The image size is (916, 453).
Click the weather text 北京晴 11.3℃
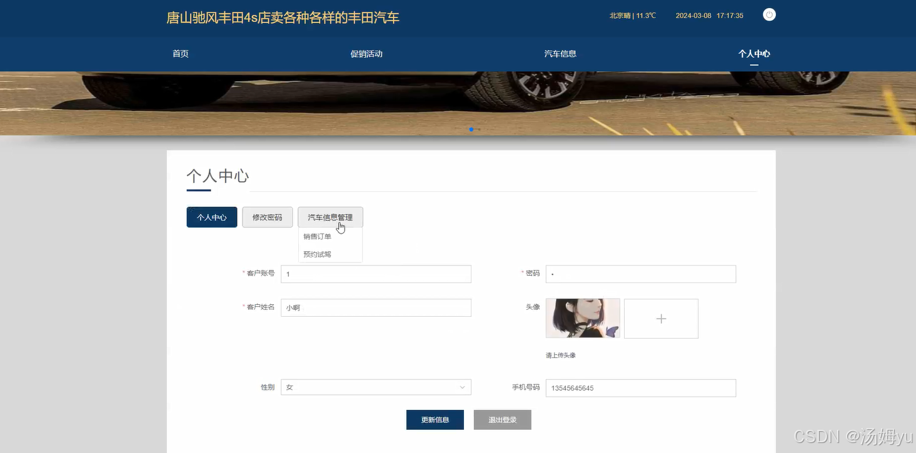click(633, 16)
